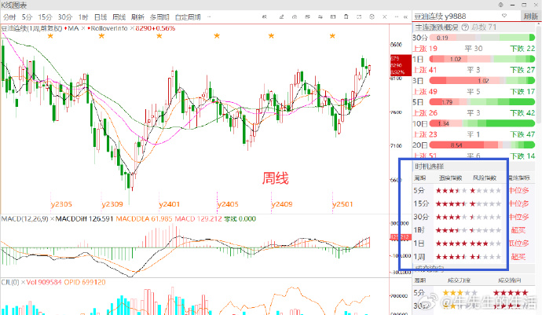This screenshot has width=542, height=315.
Task: Click the 30分 rise-fall progress bar
Action: [x=482, y=38]
